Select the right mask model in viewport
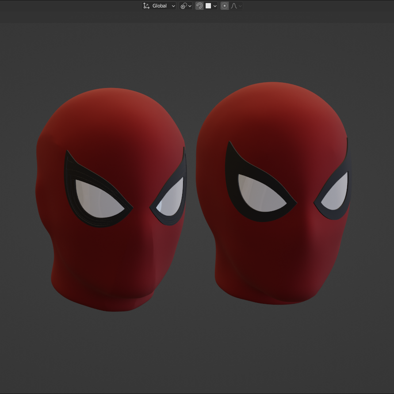This screenshot has width=394, height=394. click(273, 193)
